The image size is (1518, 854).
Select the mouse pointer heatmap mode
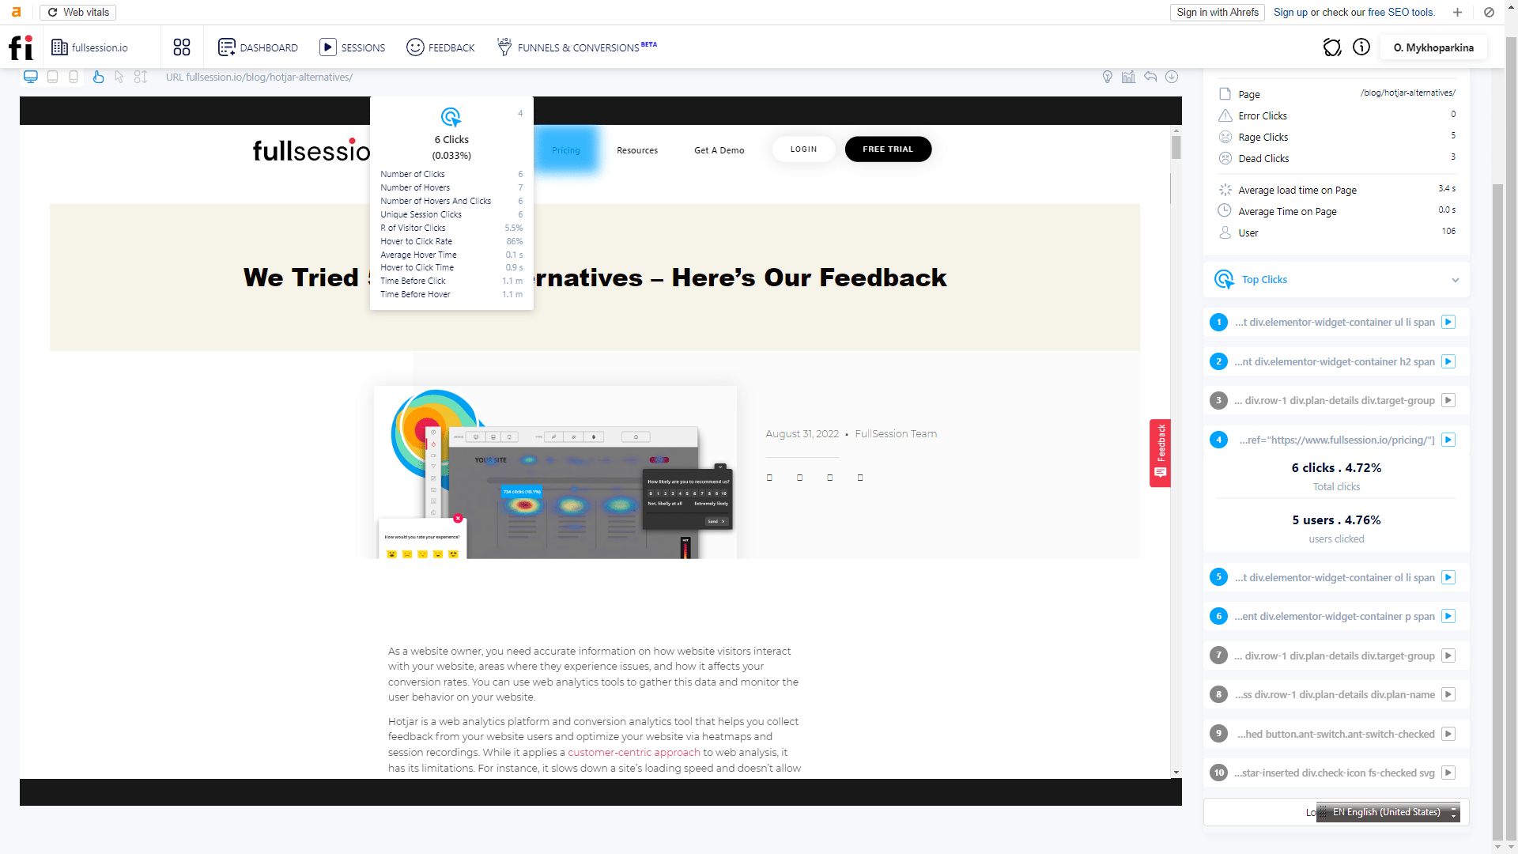coord(119,77)
